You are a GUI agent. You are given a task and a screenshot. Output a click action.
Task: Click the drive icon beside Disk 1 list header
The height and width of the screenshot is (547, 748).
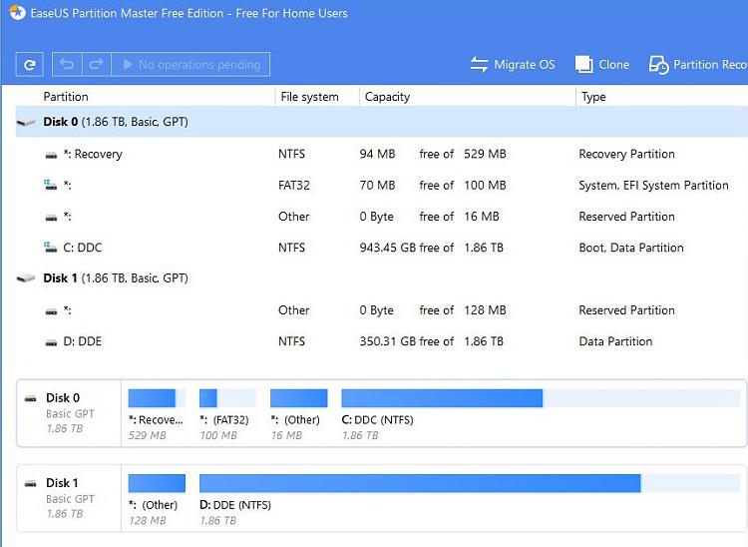(x=26, y=277)
